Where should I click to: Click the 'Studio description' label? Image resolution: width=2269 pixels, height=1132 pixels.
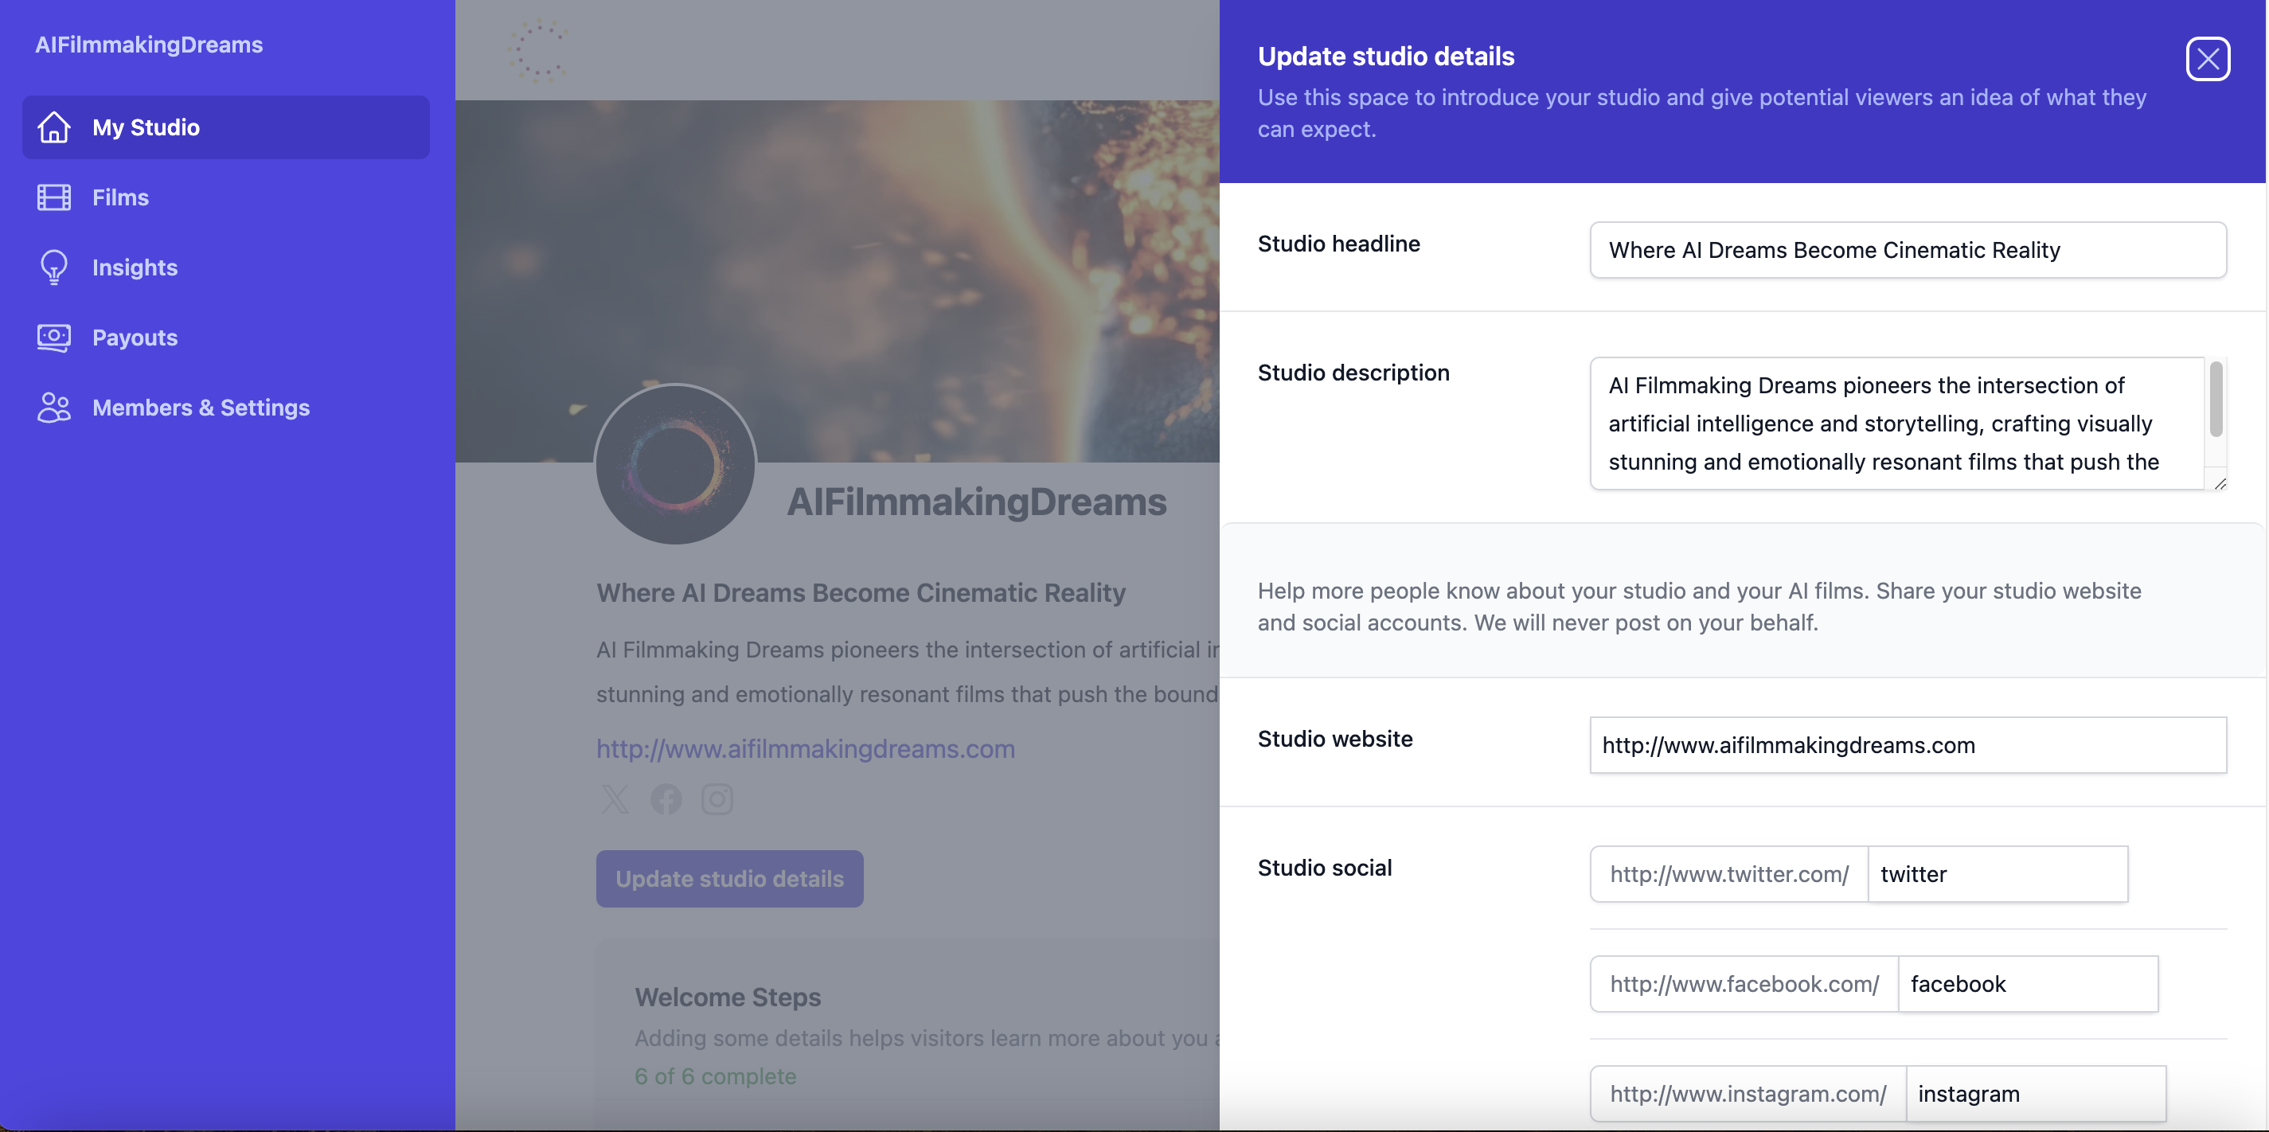point(1353,373)
